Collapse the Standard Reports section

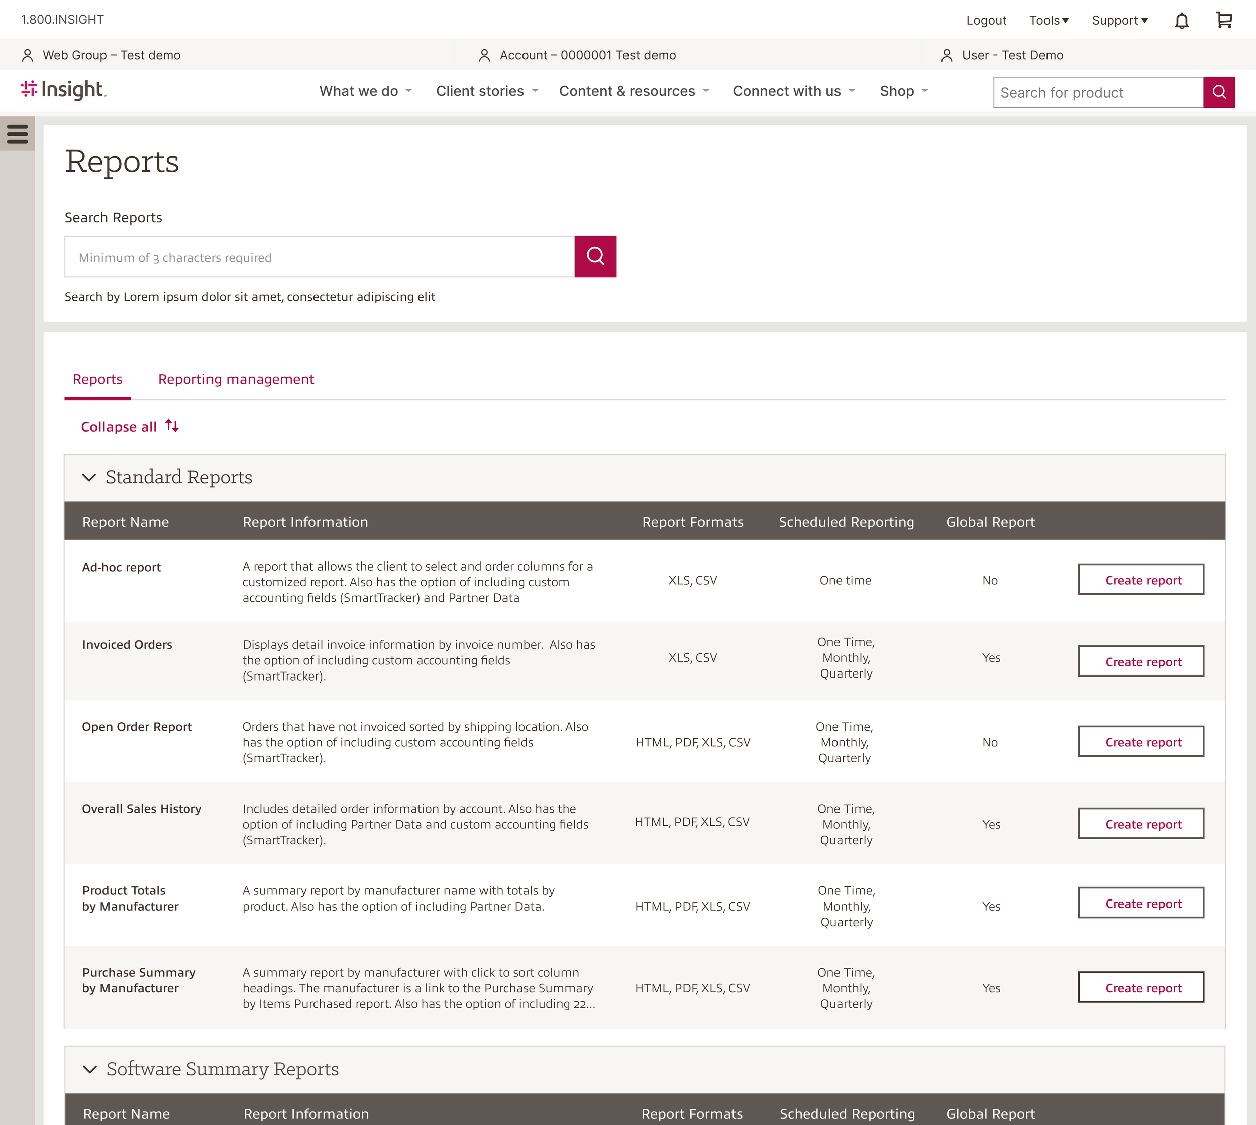pos(89,477)
